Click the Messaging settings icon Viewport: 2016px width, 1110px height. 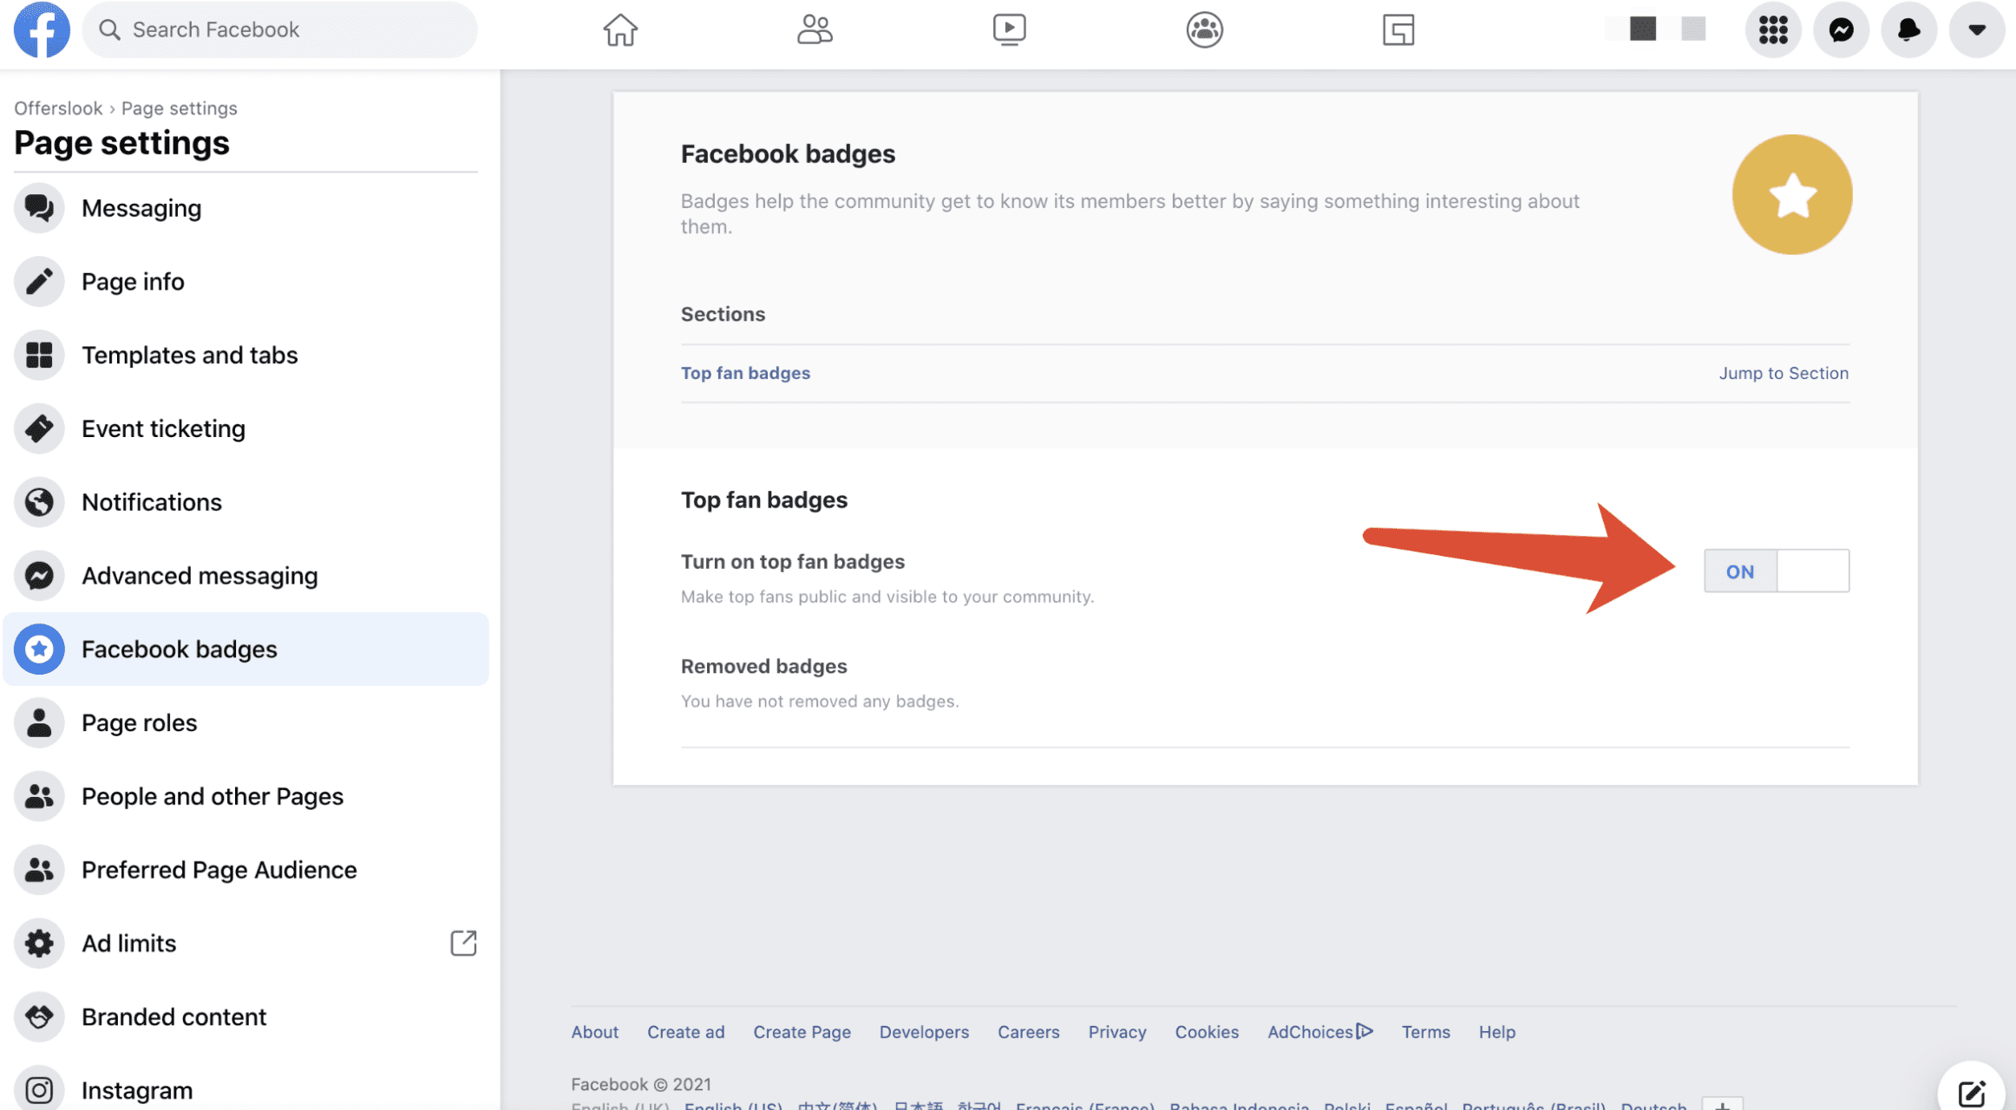38,208
